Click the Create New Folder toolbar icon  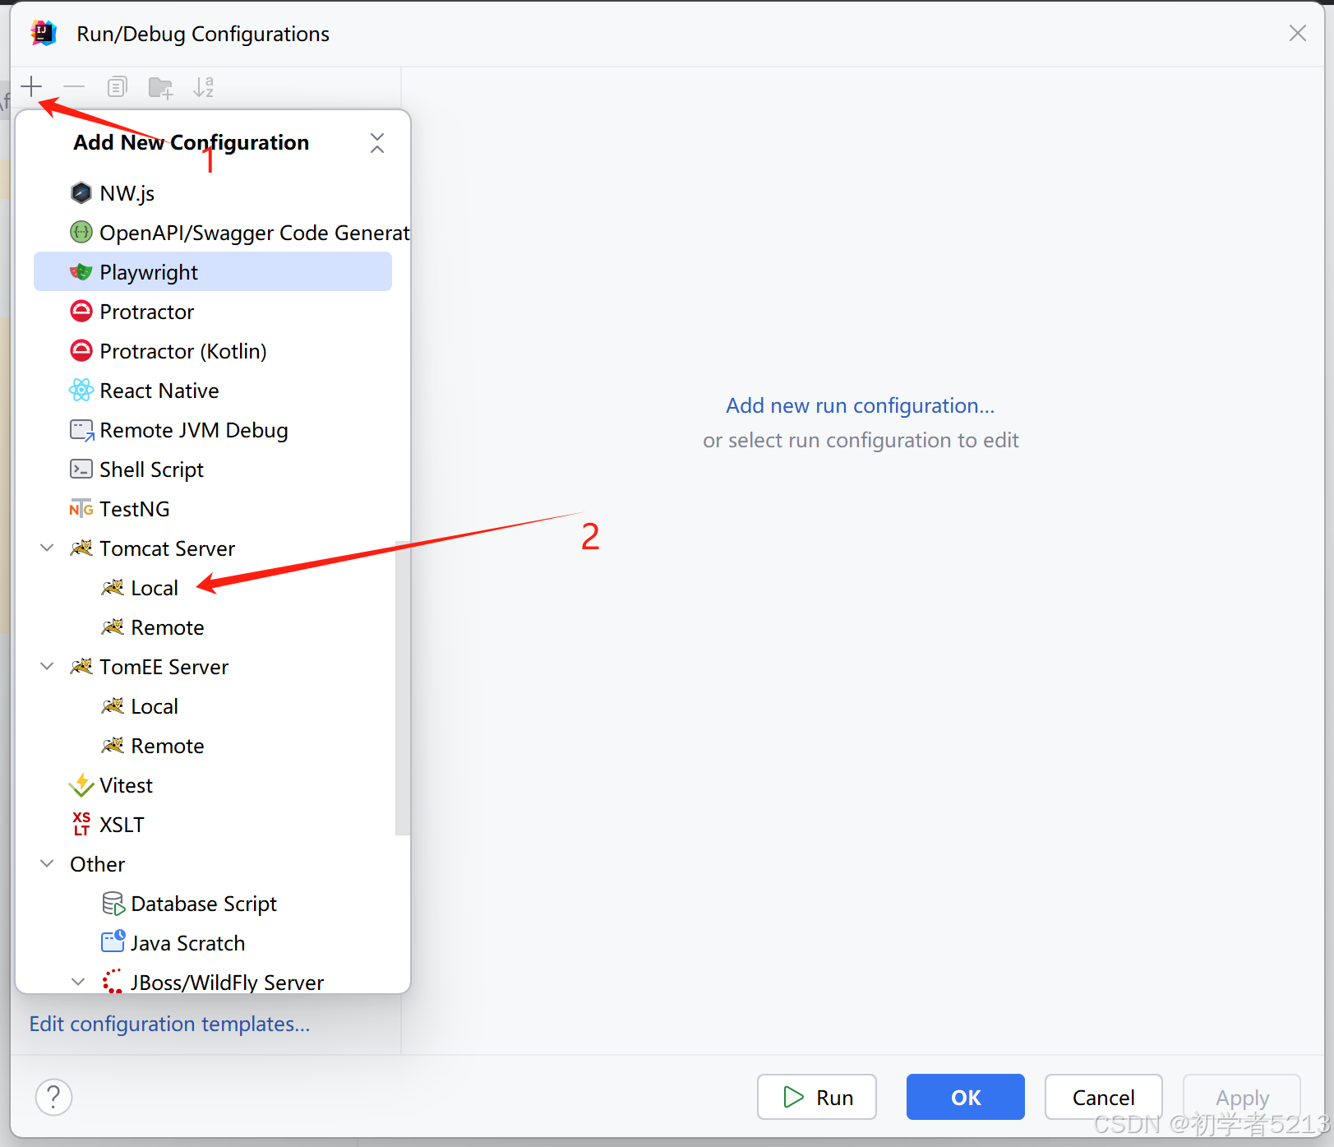[160, 87]
